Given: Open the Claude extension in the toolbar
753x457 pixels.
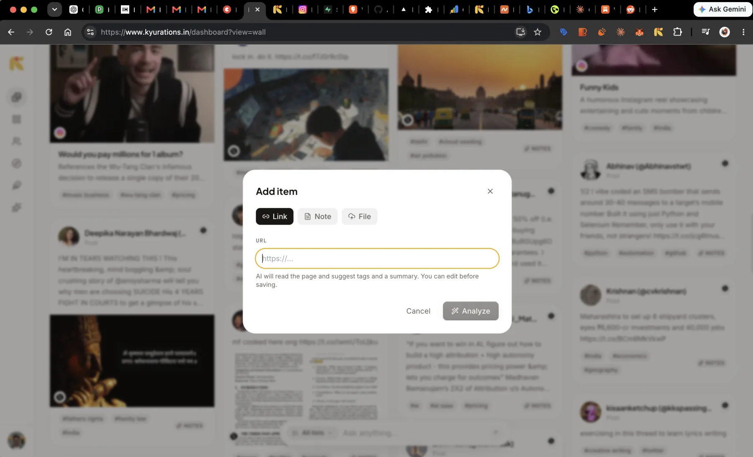Looking at the screenshot, I should tap(620, 32).
